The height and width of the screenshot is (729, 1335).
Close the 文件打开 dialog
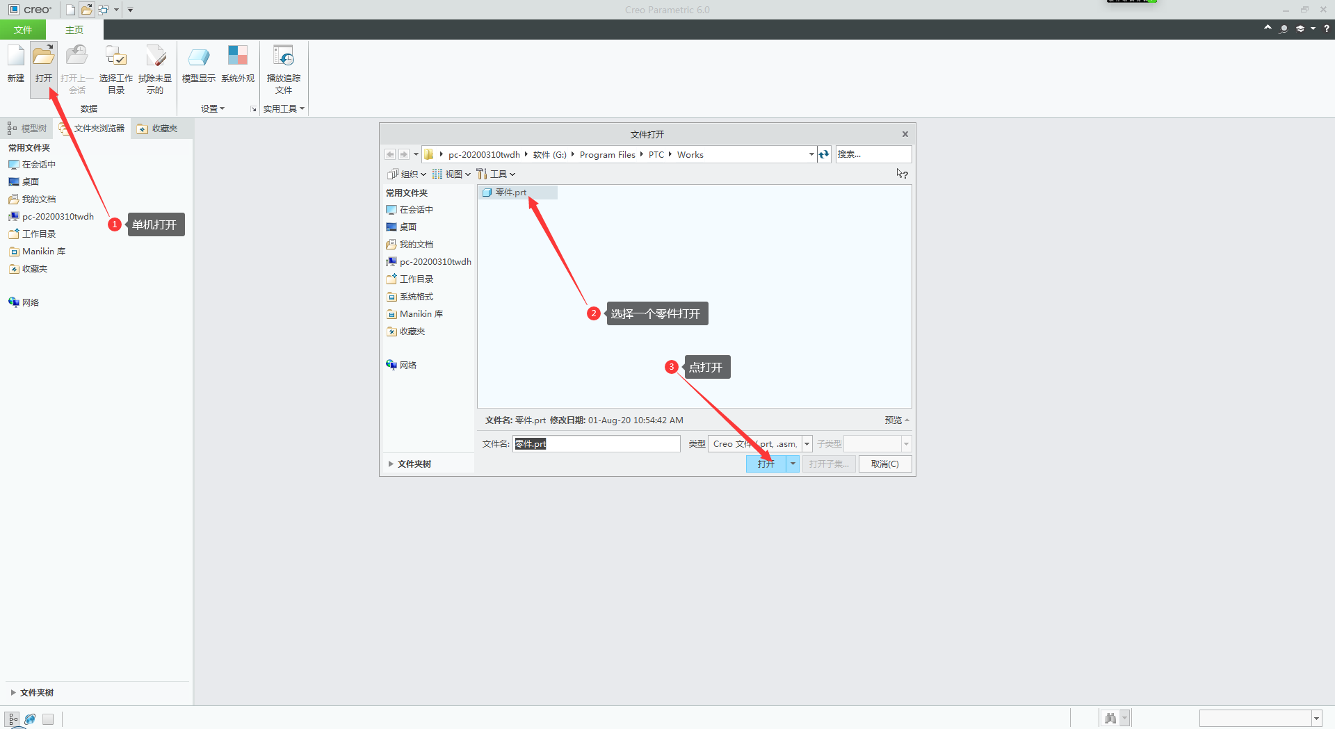(x=905, y=134)
